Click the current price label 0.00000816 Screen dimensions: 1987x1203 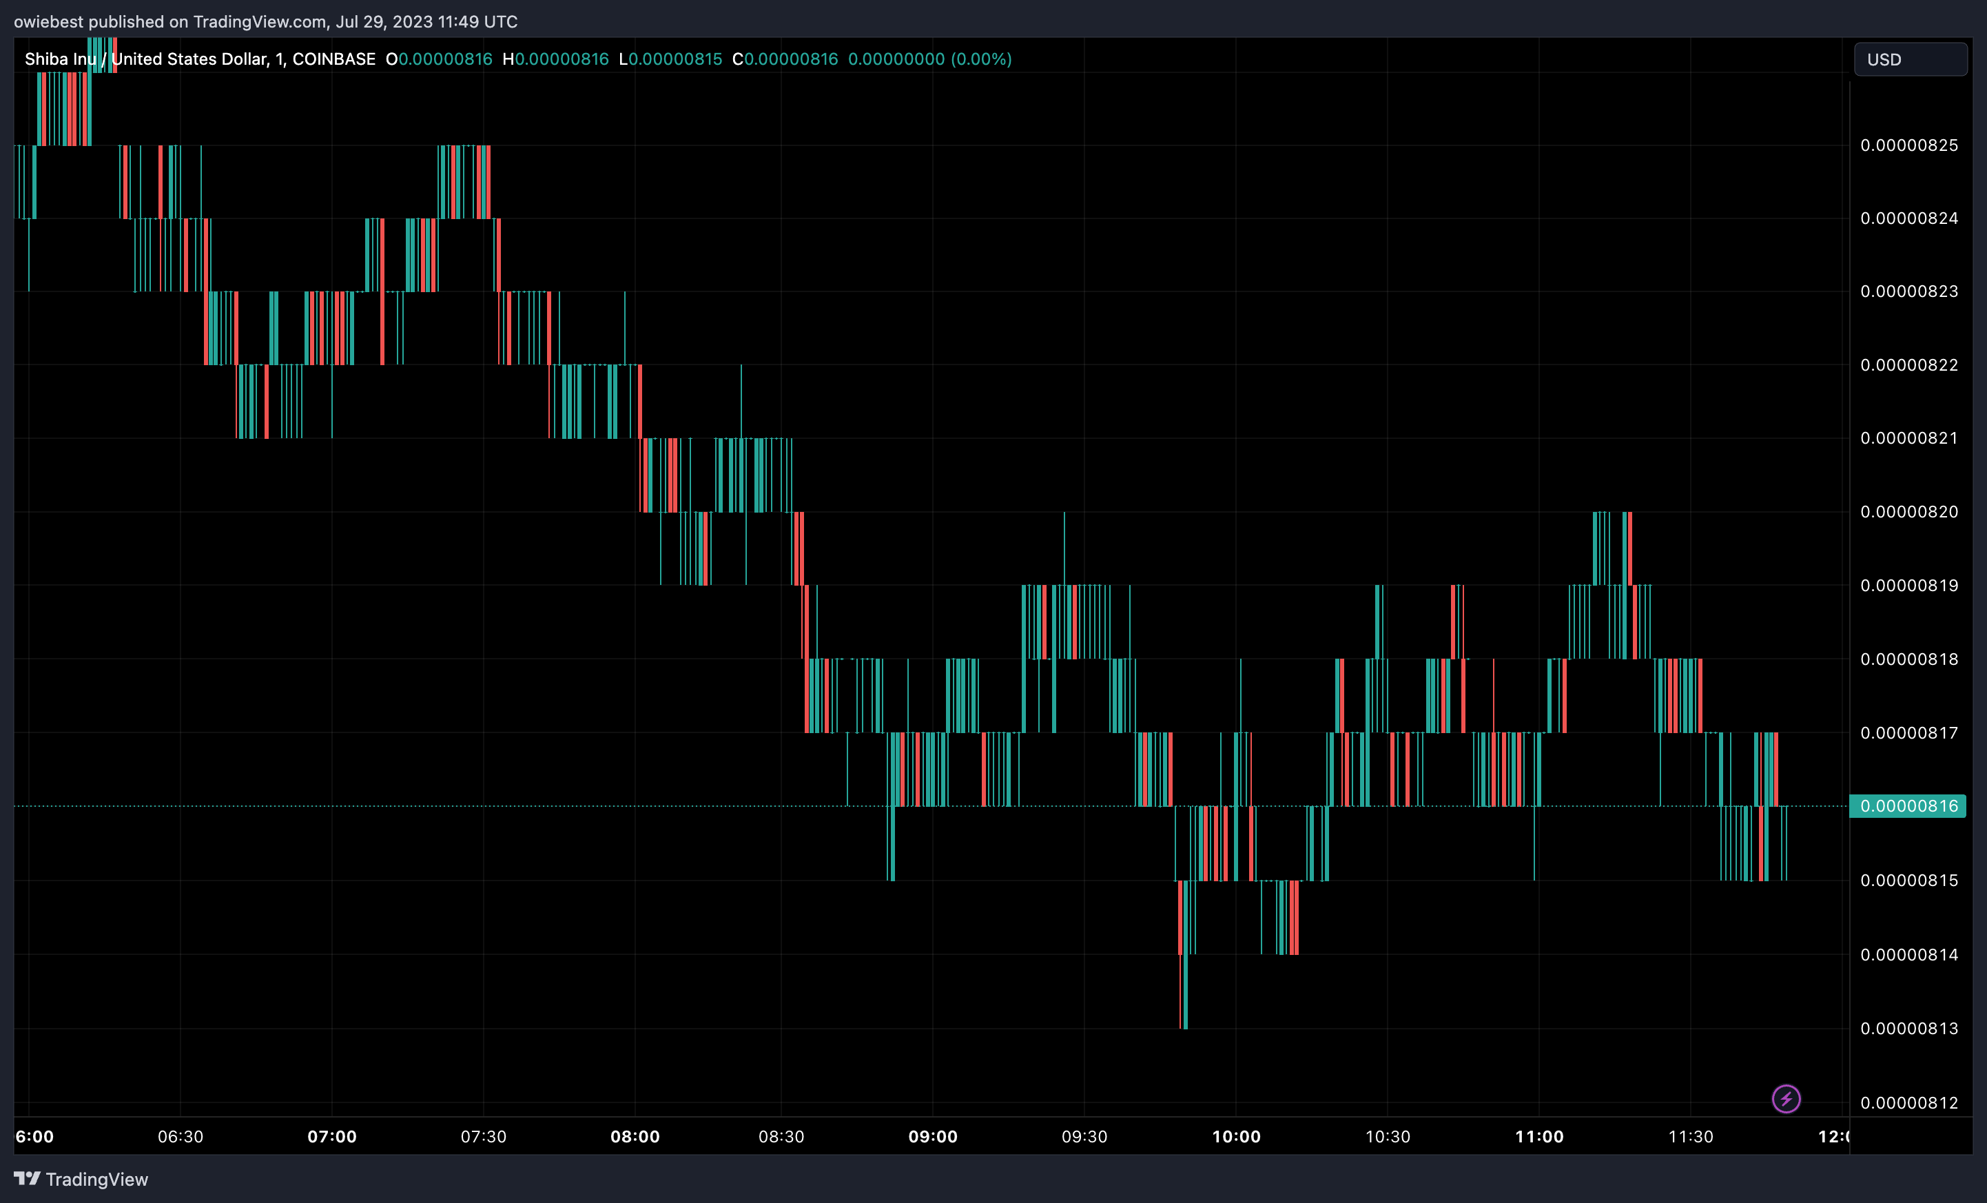click(1908, 805)
